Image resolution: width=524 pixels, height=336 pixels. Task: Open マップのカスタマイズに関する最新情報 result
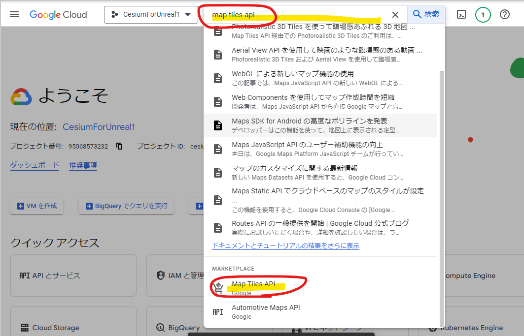pos(320,173)
